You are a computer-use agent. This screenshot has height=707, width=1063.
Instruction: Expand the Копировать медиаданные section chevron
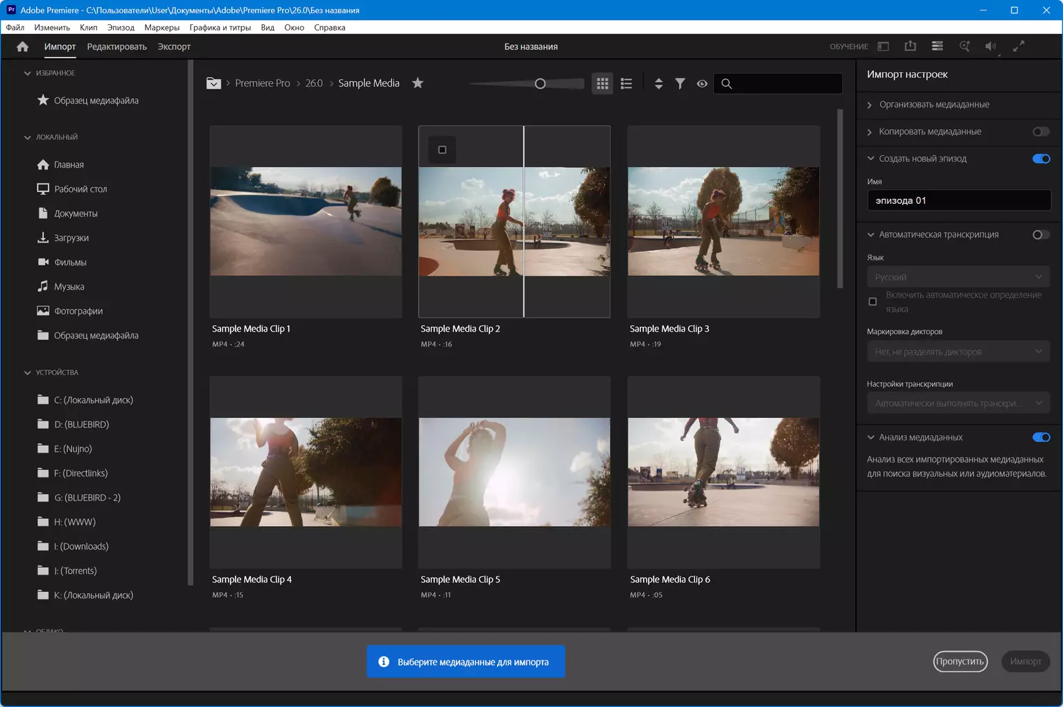[x=870, y=132]
